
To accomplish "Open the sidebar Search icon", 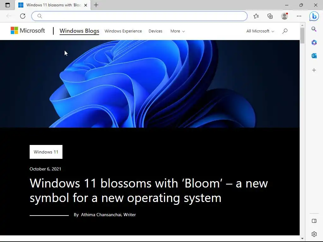I will pos(314,29).
